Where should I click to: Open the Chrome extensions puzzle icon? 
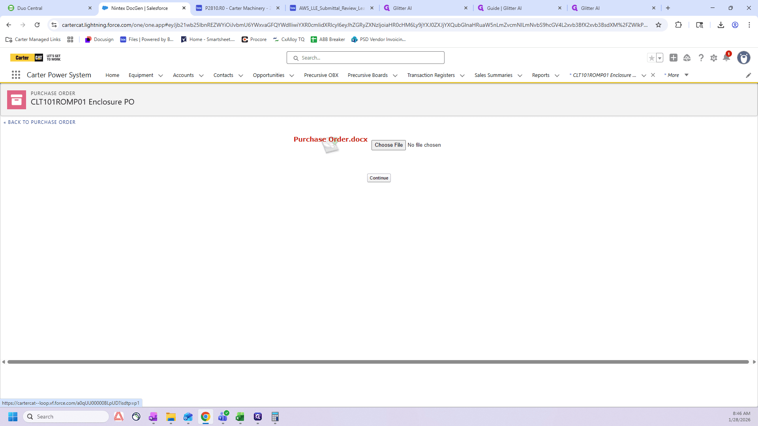click(678, 25)
